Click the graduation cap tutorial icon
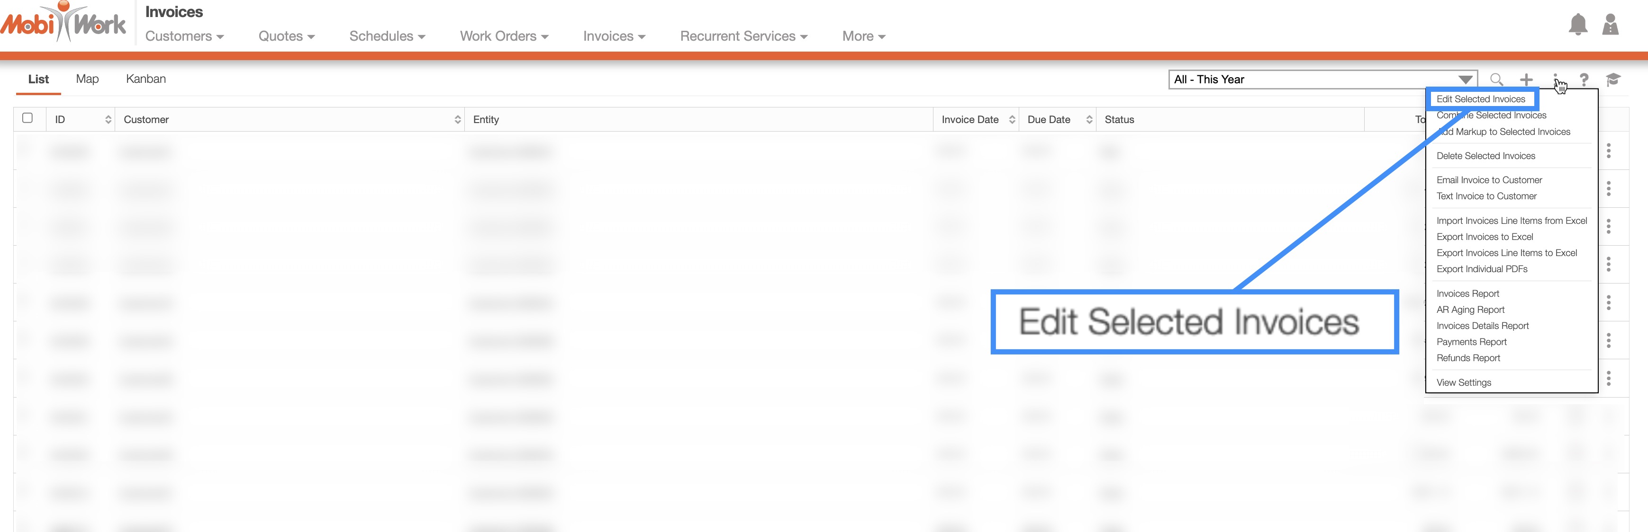The image size is (1648, 532). click(1613, 80)
